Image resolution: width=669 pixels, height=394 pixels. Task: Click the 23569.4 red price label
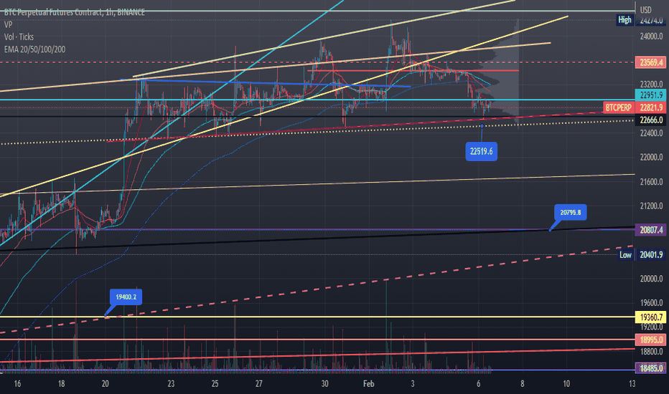(x=650, y=62)
